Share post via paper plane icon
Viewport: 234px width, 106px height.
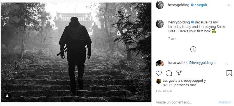pos(179,73)
